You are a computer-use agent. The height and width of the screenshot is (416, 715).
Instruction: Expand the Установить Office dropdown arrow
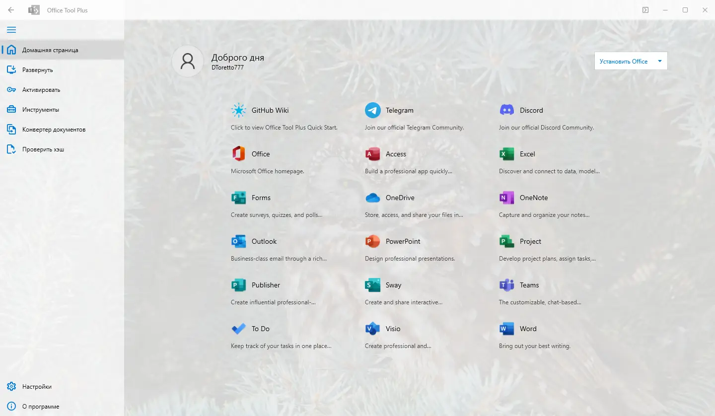click(x=660, y=62)
